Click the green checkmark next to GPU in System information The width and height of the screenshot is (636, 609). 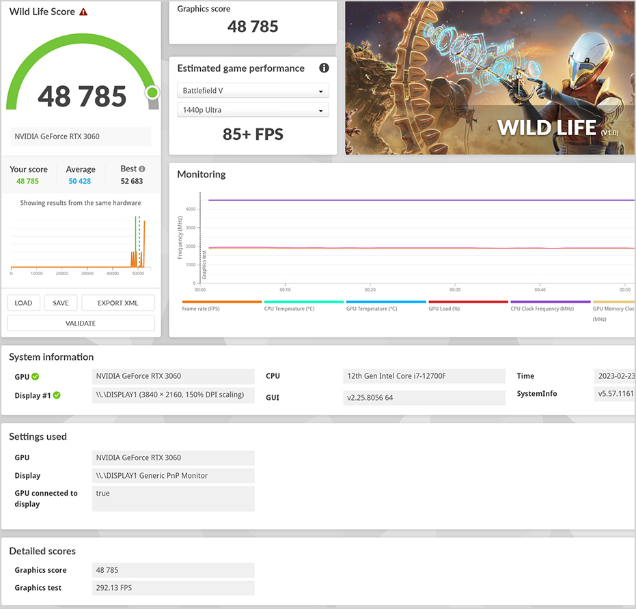(x=36, y=376)
